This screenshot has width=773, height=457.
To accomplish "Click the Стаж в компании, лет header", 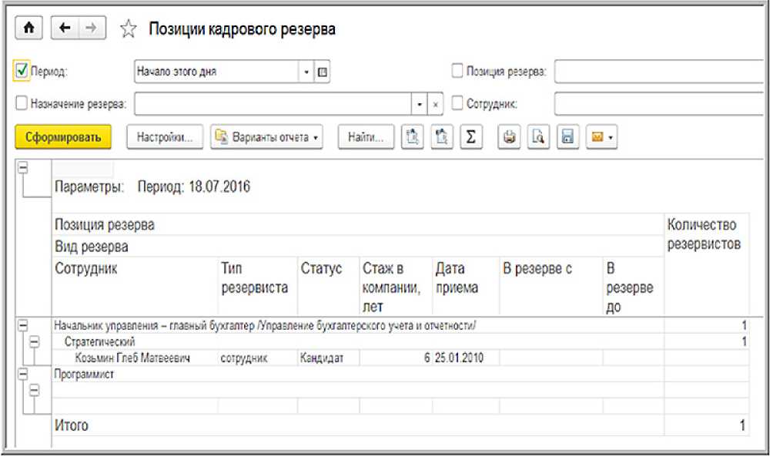I will 396,286.
